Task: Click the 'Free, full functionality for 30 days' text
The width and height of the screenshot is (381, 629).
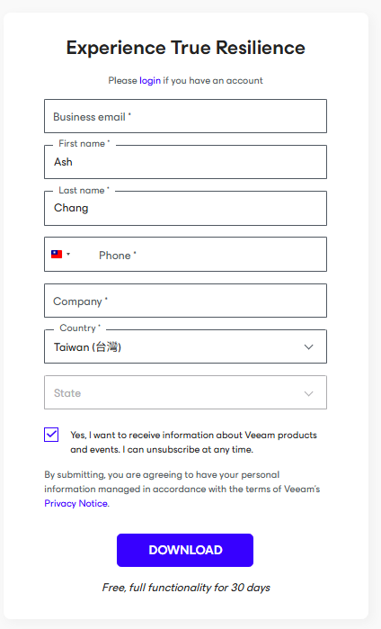Action: (186, 588)
